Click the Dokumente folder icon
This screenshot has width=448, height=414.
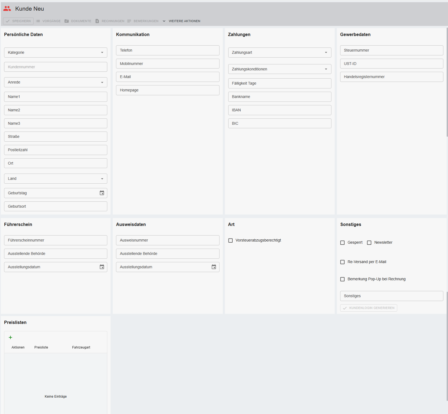[67, 21]
